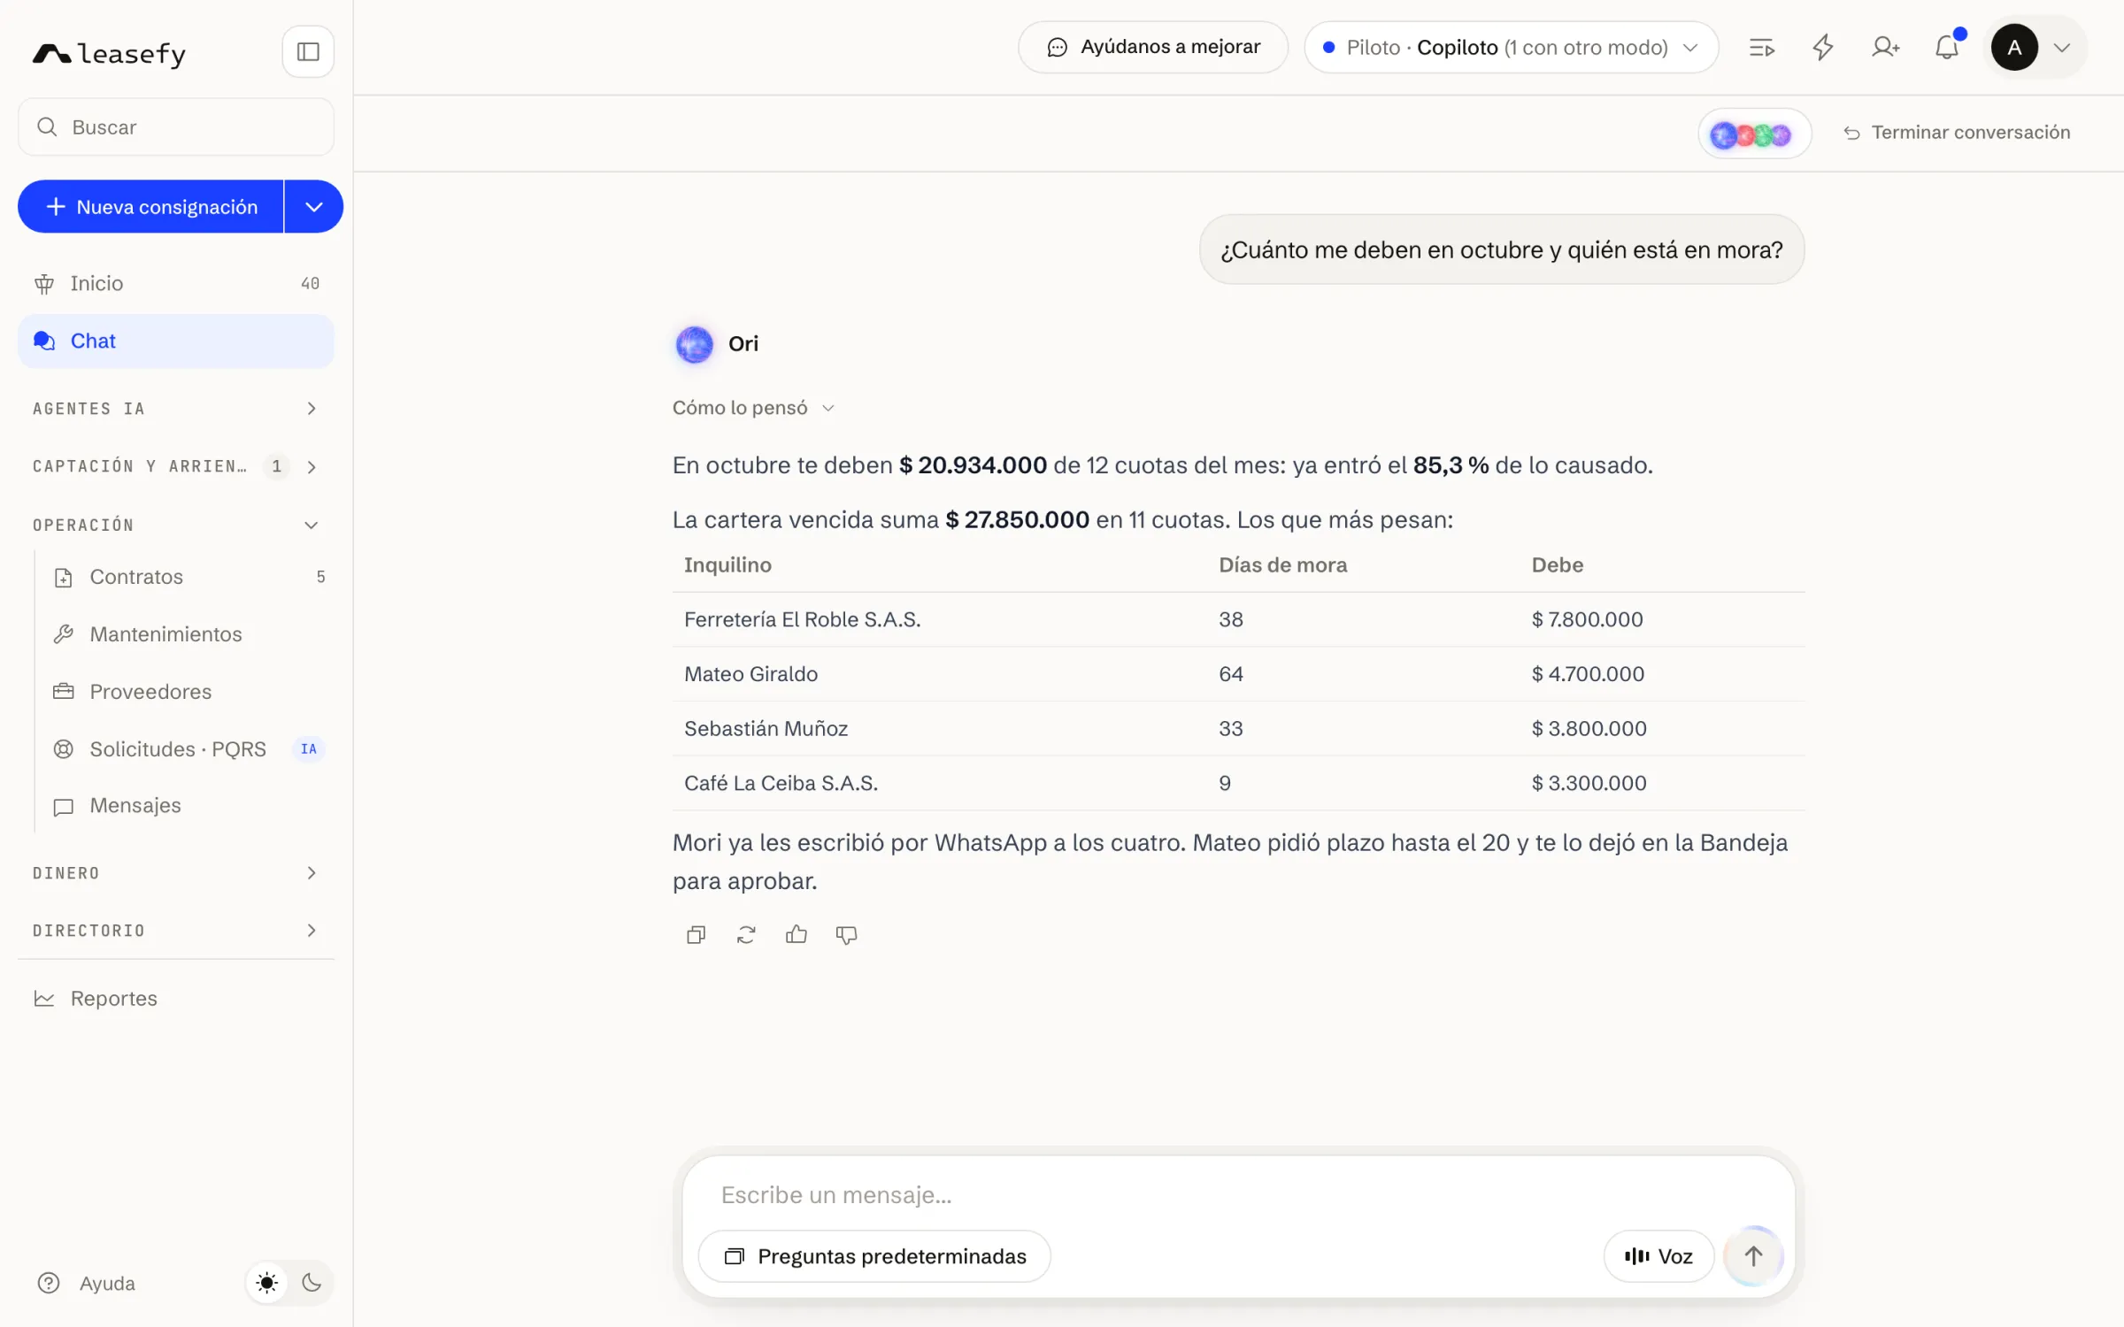
Task: Activate Voz input
Action: [1658, 1256]
